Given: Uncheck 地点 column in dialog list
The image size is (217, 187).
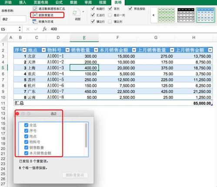Looking at the screenshot, I should 26,136.
